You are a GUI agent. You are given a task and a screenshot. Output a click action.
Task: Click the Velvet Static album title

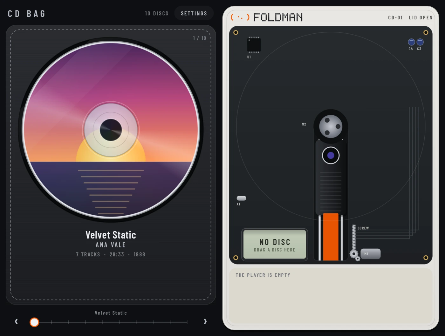[111, 235]
